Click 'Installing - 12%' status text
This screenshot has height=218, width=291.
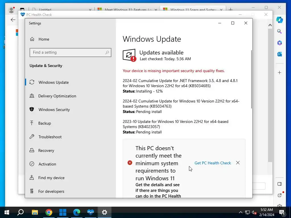pos(149,91)
